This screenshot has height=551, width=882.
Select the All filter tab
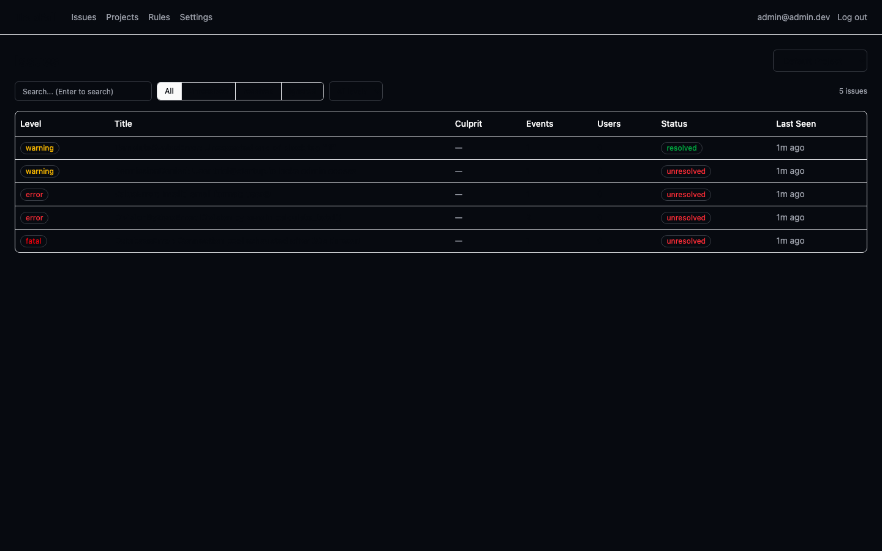[169, 91]
